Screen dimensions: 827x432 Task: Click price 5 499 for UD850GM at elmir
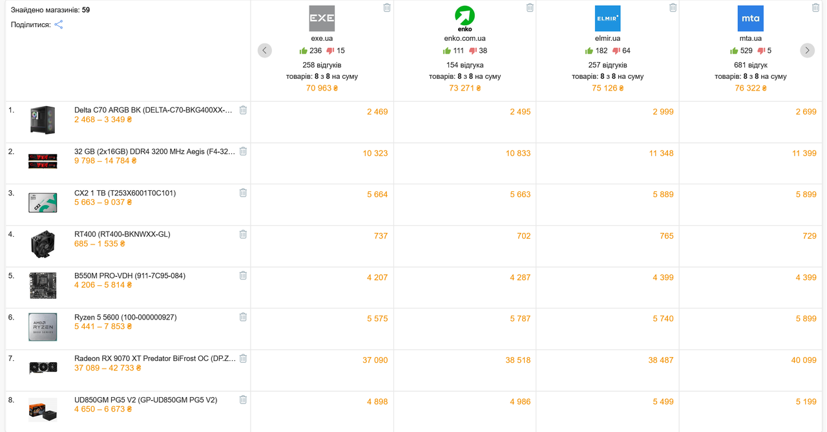(x=663, y=402)
